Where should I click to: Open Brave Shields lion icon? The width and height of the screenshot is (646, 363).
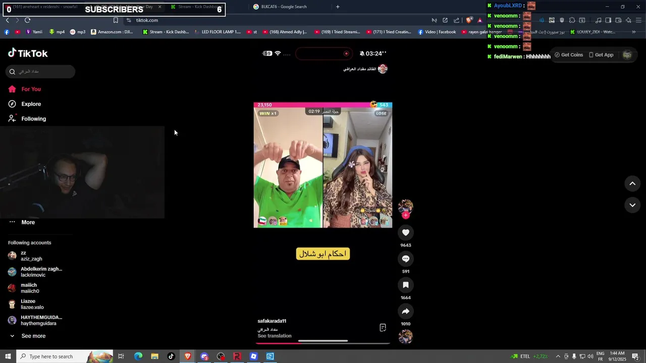(469, 20)
